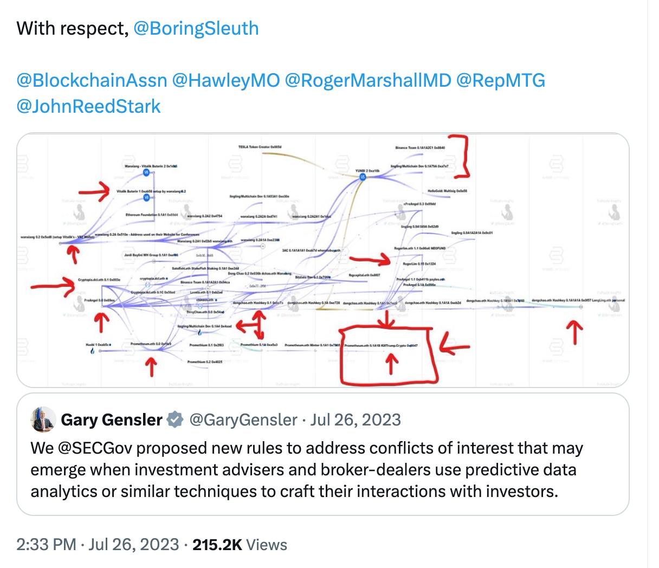Click the Jul 26, 2023 timestamp on the quoted tweet

[356, 419]
